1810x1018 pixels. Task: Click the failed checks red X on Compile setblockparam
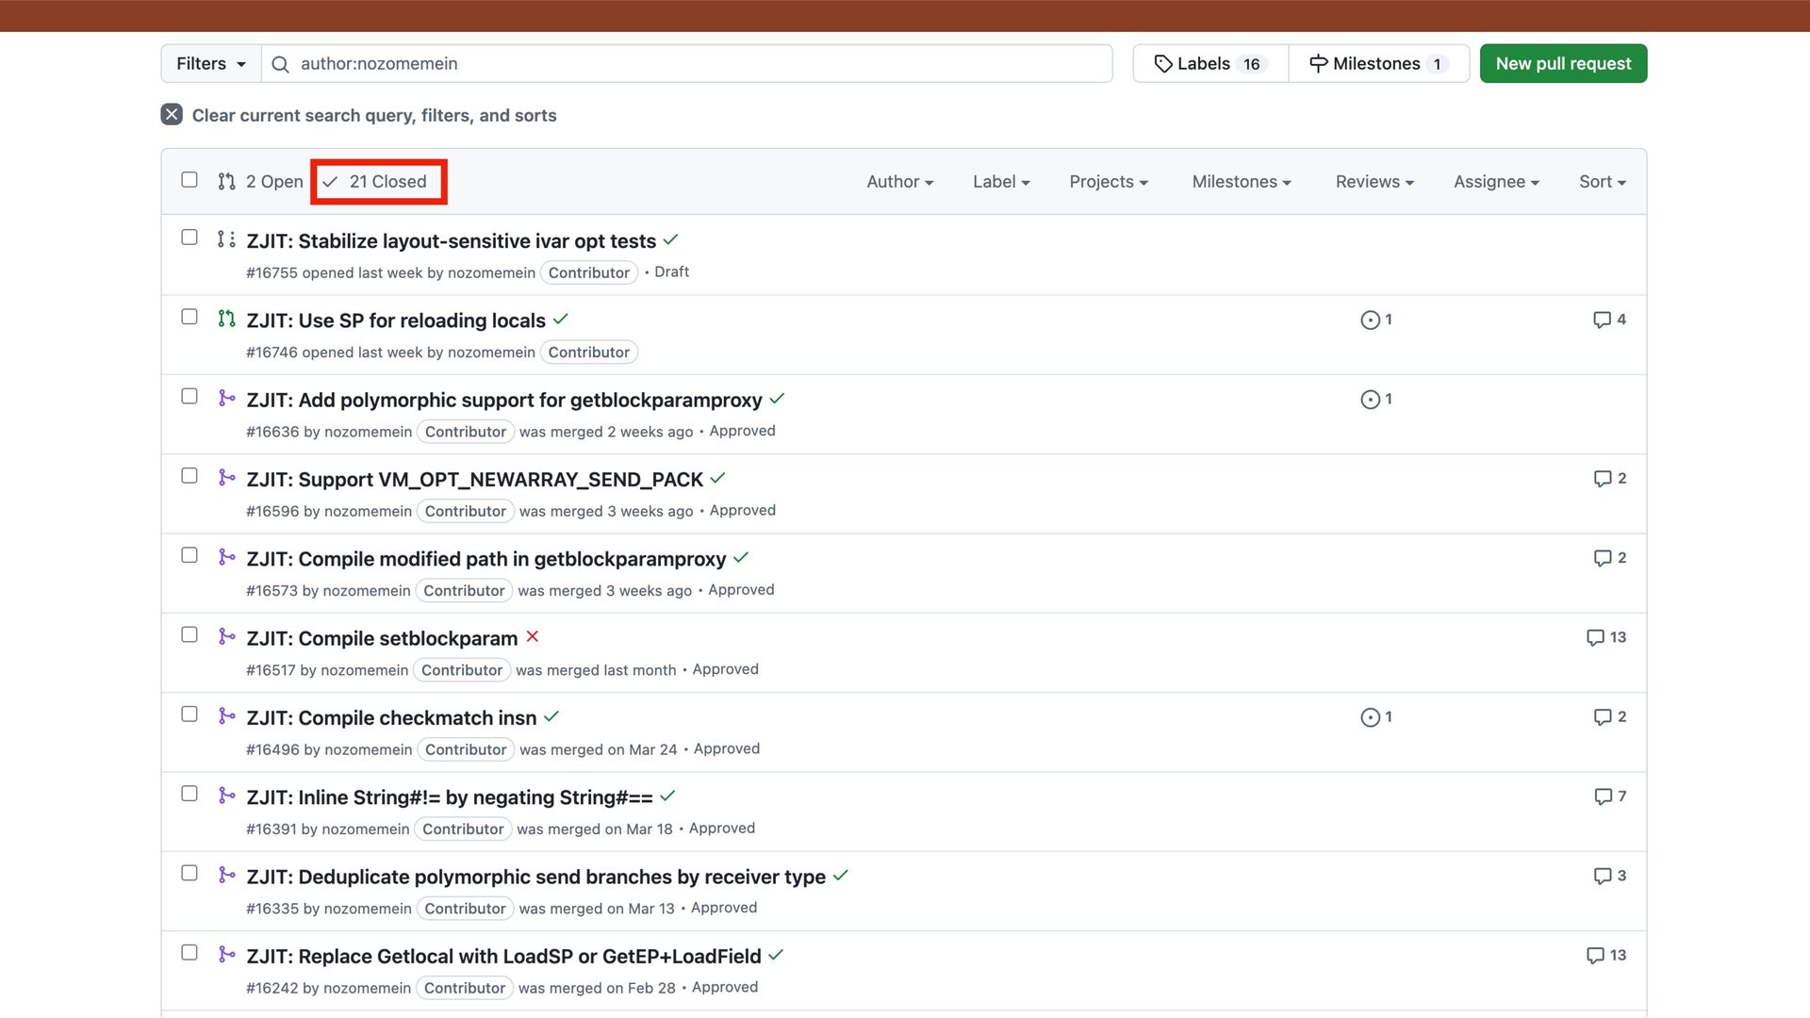coord(533,637)
